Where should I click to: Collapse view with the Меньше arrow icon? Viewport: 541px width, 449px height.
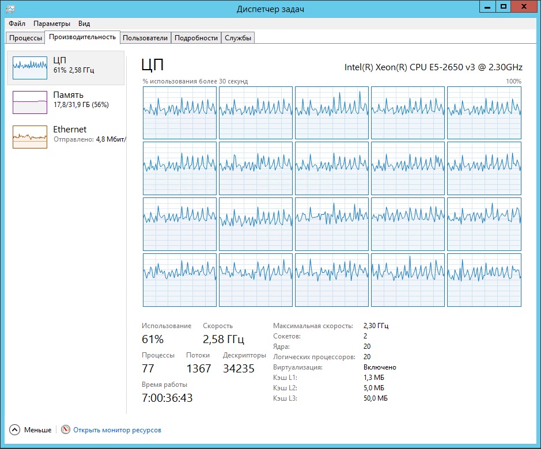(14, 429)
